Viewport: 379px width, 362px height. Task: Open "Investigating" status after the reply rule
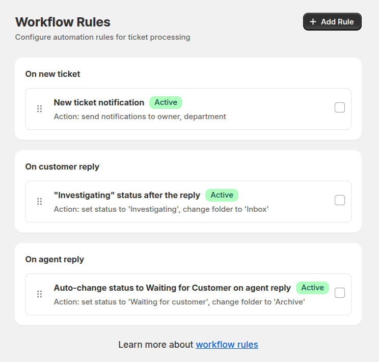(127, 196)
